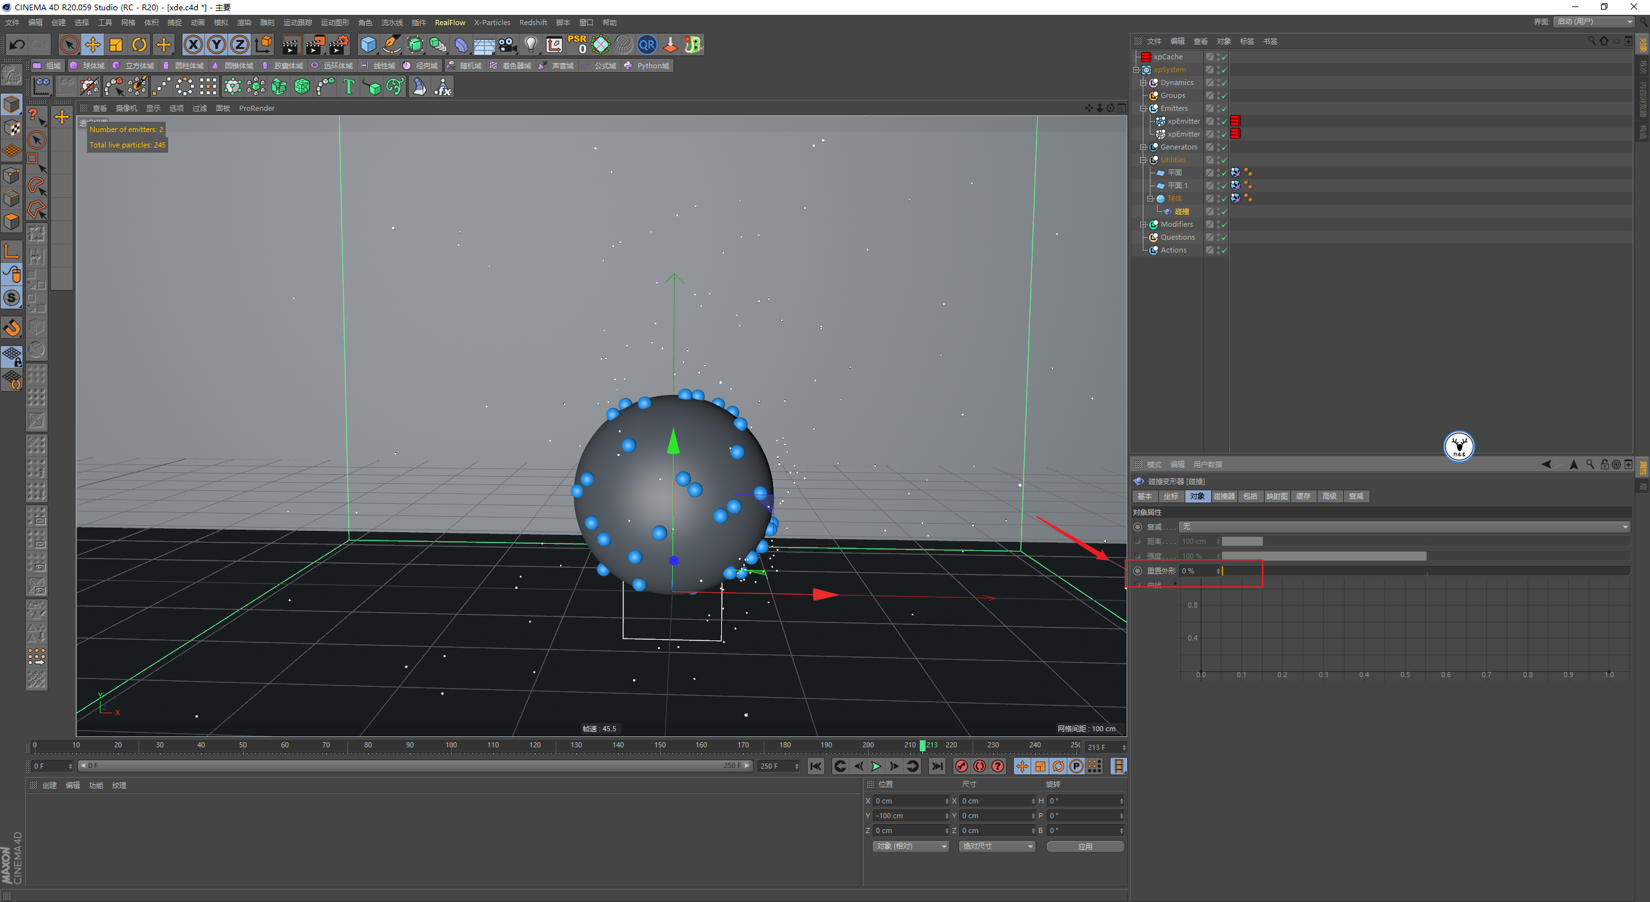Click the Camera object icon
Viewport: 1650px width, 902px height.
coord(508,44)
